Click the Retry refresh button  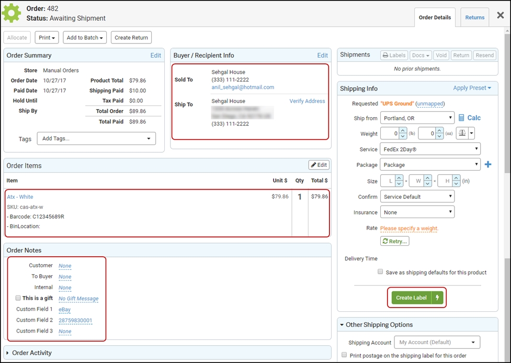coord(395,241)
